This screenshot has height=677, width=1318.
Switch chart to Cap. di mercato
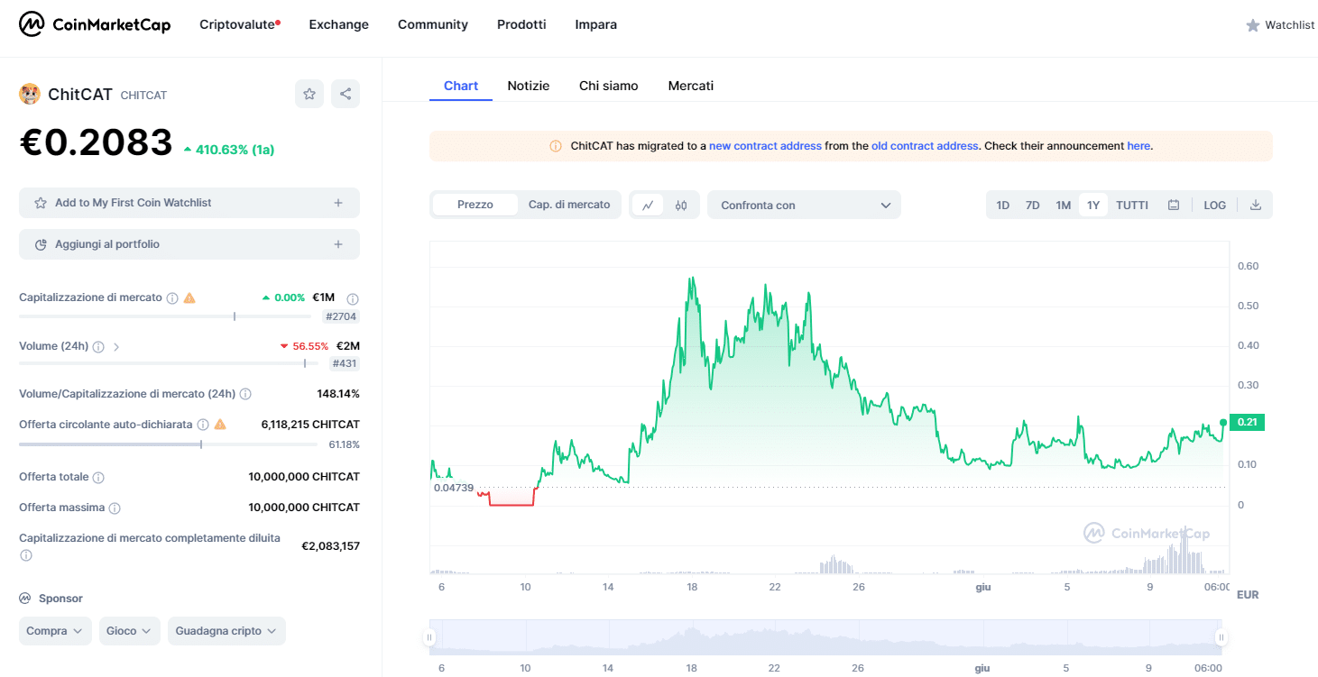pyautogui.click(x=569, y=205)
